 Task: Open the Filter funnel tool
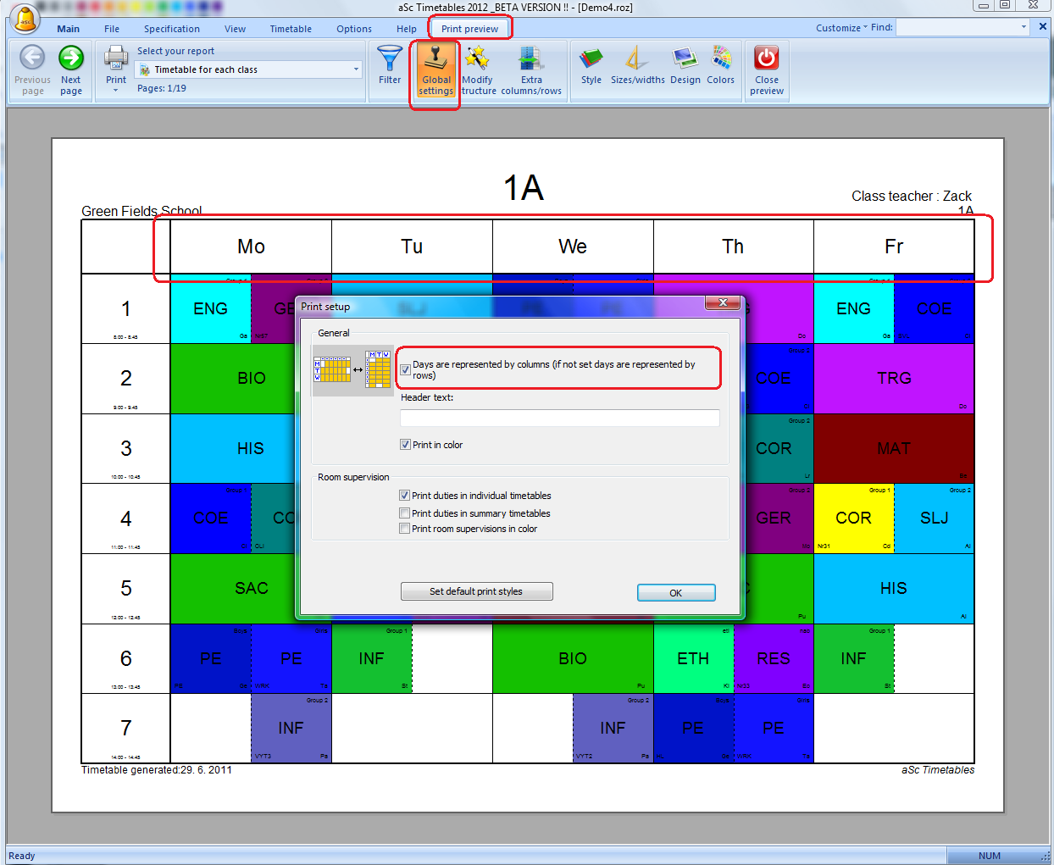(x=390, y=59)
